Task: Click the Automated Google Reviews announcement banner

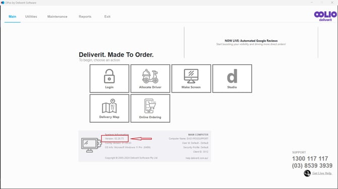Action: 251,42
